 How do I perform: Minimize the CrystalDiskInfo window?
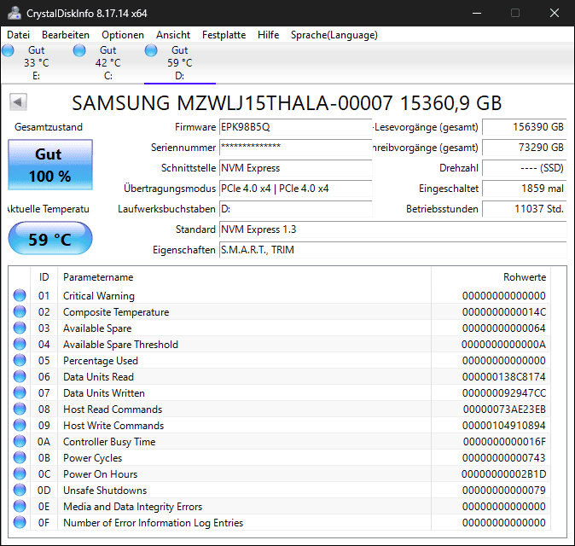(477, 13)
